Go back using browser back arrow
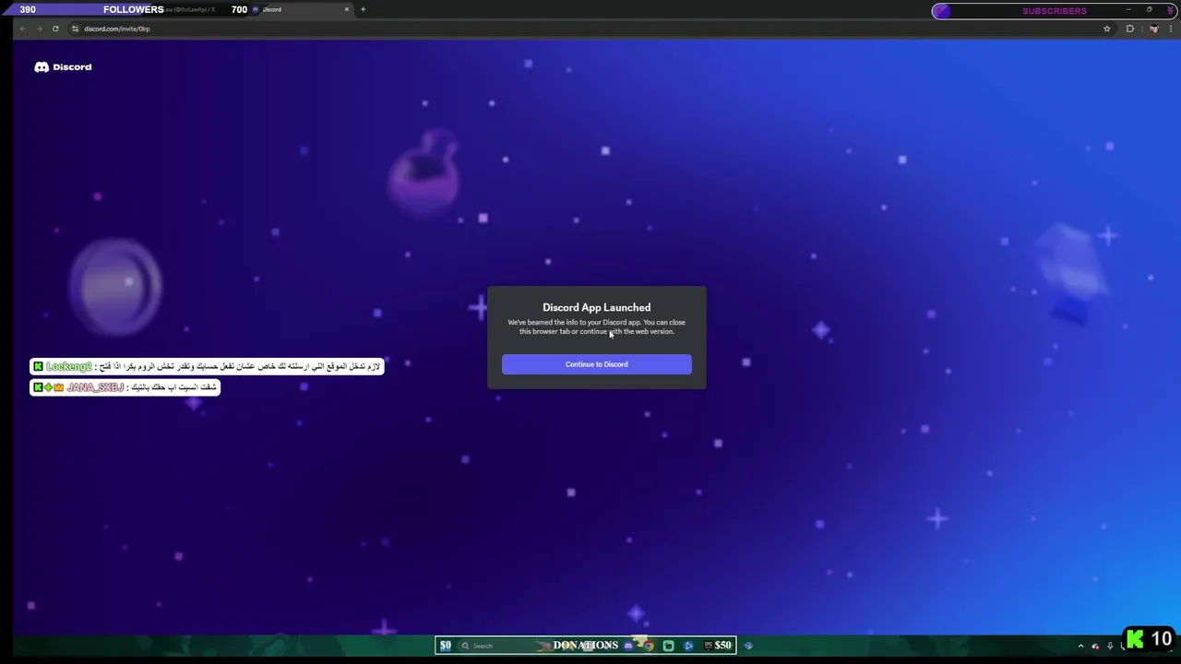1181x664 pixels. 22,29
